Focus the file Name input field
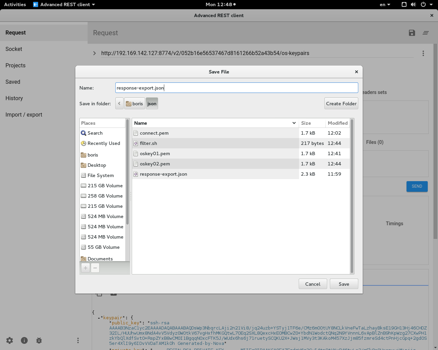This screenshot has height=350, width=438. pos(237,88)
